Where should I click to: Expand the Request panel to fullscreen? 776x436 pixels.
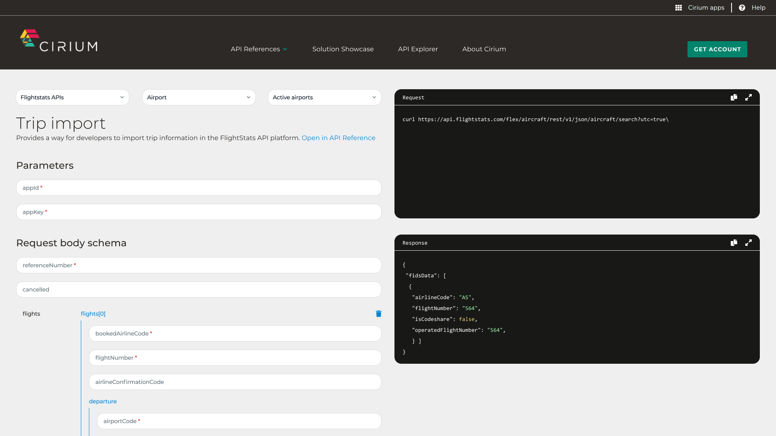point(749,97)
